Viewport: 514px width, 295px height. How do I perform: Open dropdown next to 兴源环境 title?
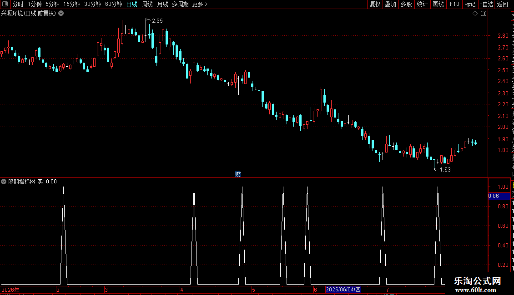point(61,14)
